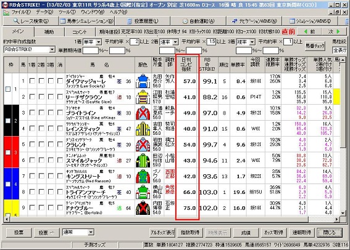
Task: Sort by 単勝率 column header
Action: click(x=238, y=65)
